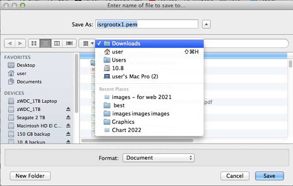Choose 'Chart 2022' from Recent Places

(x=126, y=130)
